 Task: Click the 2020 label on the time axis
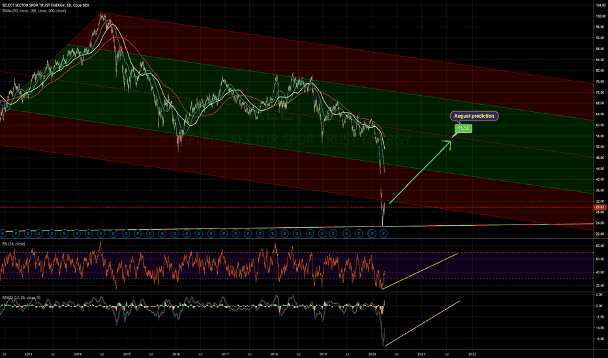coord(372,353)
